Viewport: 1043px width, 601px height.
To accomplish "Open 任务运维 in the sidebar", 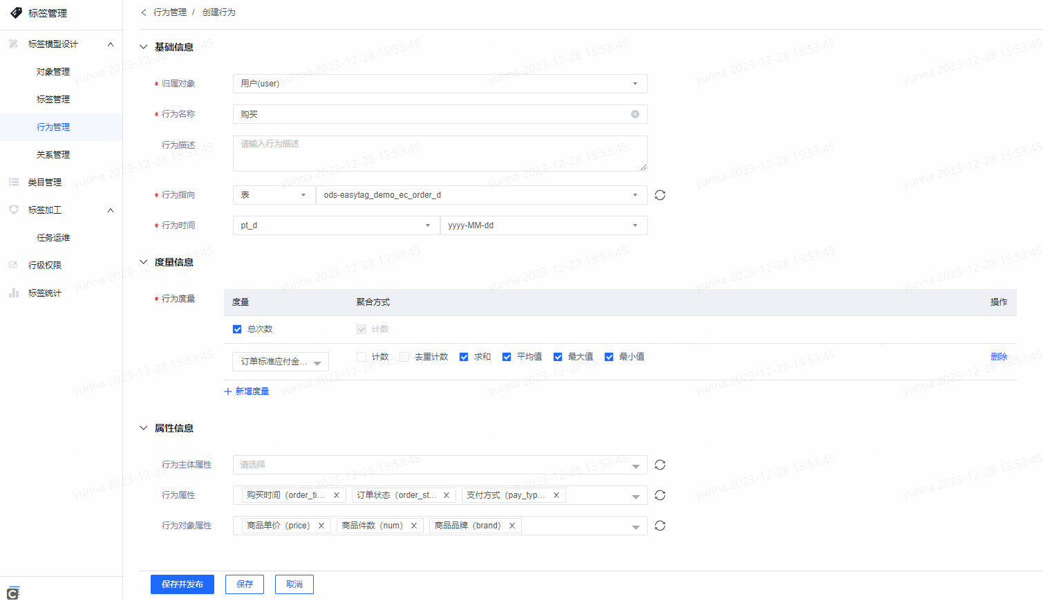I will pyautogui.click(x=53, y=238).
